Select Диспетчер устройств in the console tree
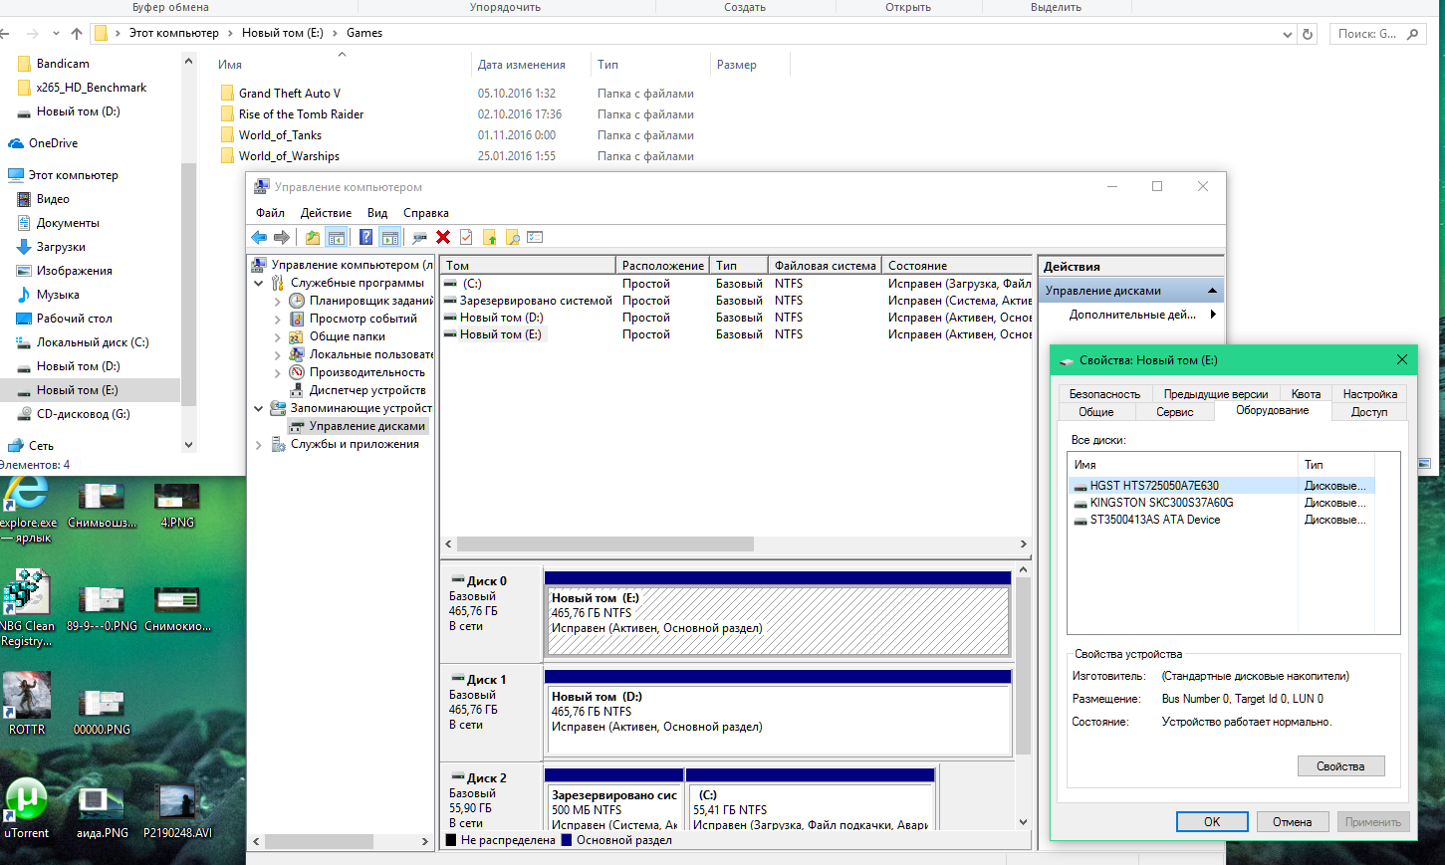 tap(366, 390)
